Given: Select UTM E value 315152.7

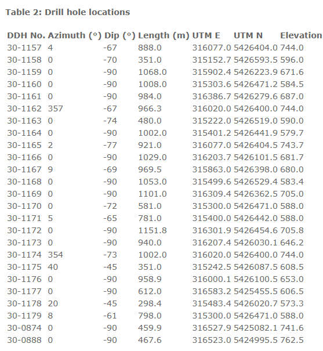Looking at the screenshot, I should 212,60.
